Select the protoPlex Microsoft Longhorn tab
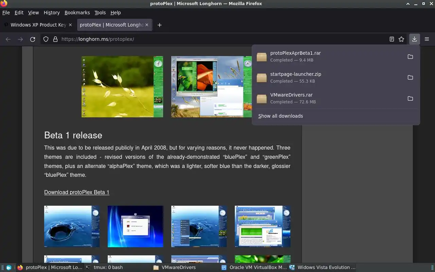This screenshot has width=435, height=272. 115,25
